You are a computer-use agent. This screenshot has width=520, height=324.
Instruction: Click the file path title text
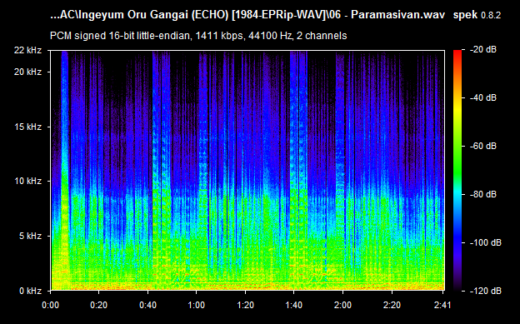(247, 15)
